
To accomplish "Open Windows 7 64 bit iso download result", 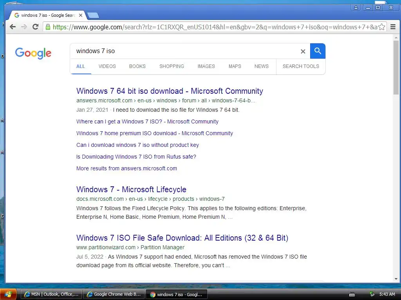I will (x=170, y=91).
